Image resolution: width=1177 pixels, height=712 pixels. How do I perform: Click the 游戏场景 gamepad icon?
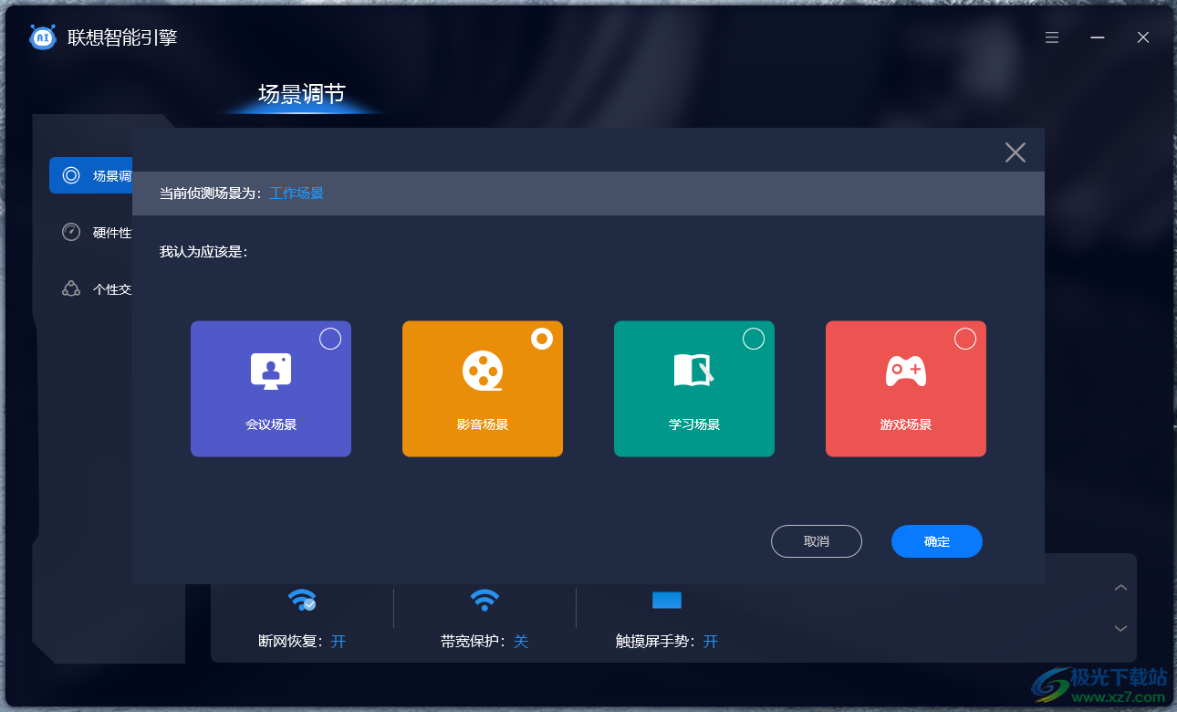(906, 371)
